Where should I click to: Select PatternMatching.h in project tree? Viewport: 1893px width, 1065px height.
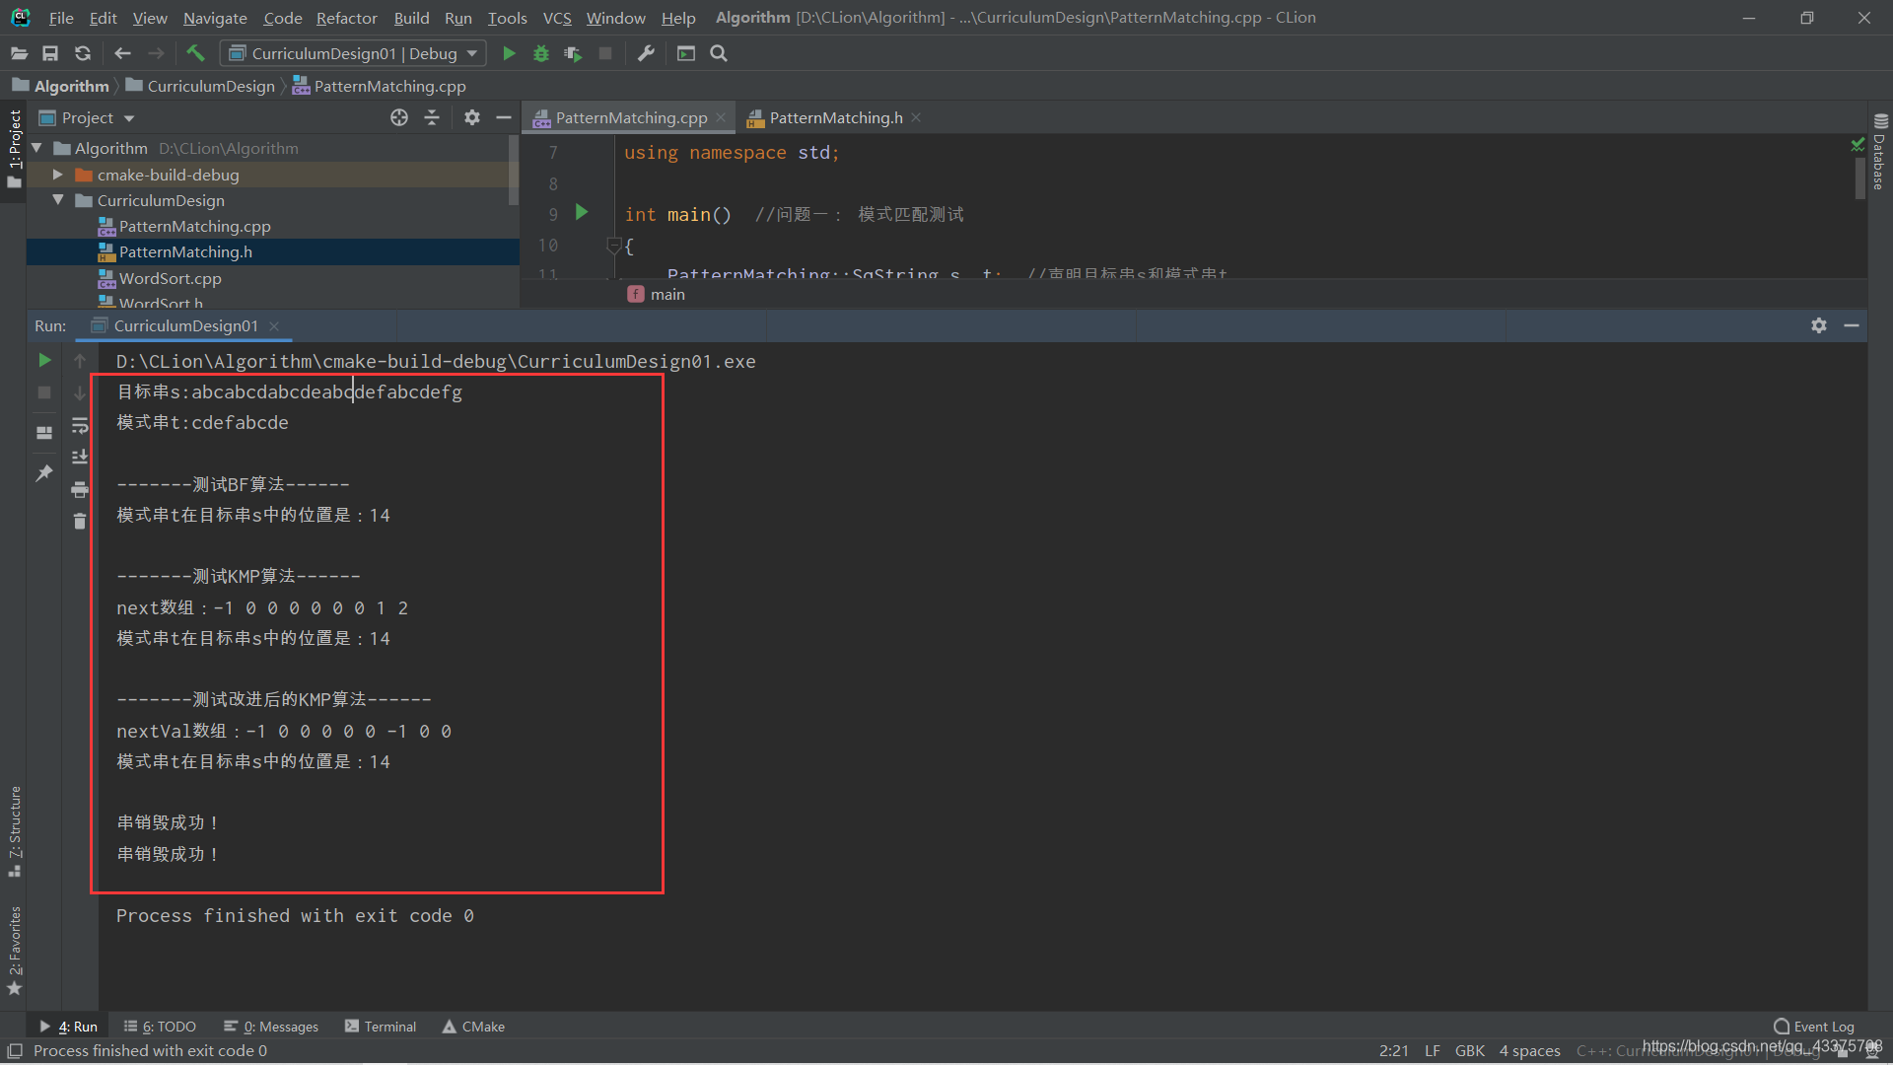click(x=185, y=251)
